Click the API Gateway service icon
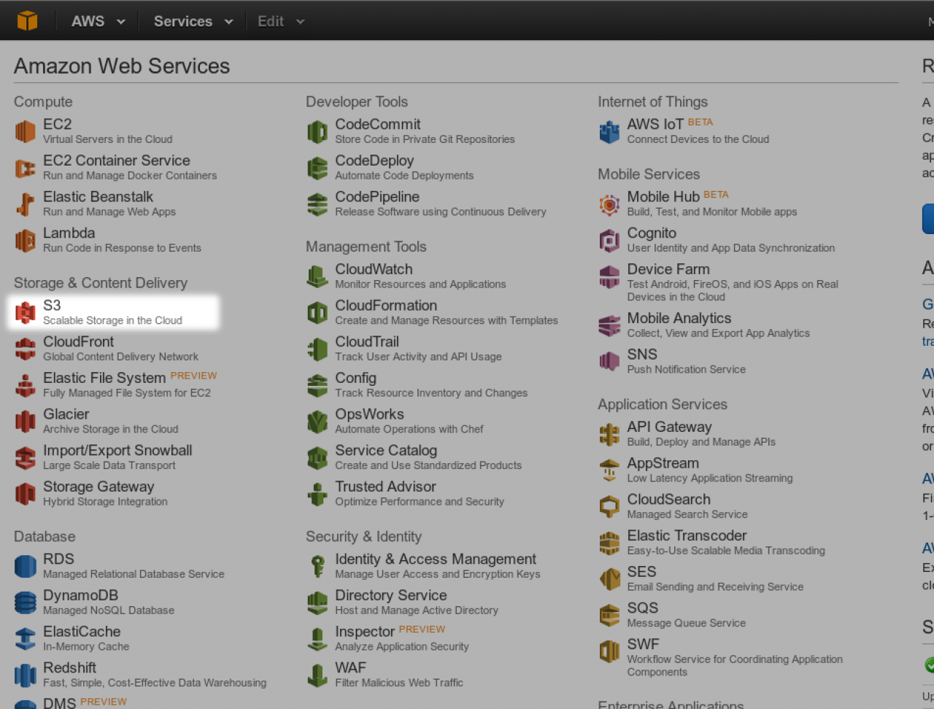 tap(609, 434)
